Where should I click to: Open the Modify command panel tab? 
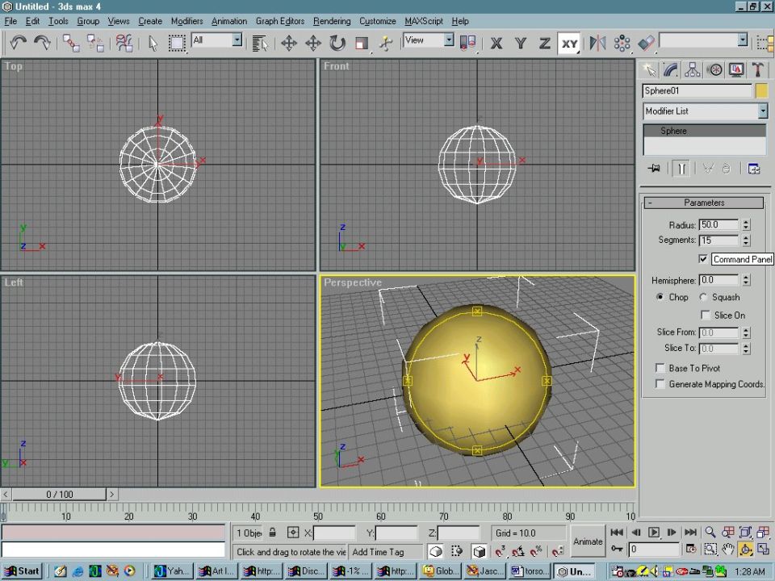[671, 69]
